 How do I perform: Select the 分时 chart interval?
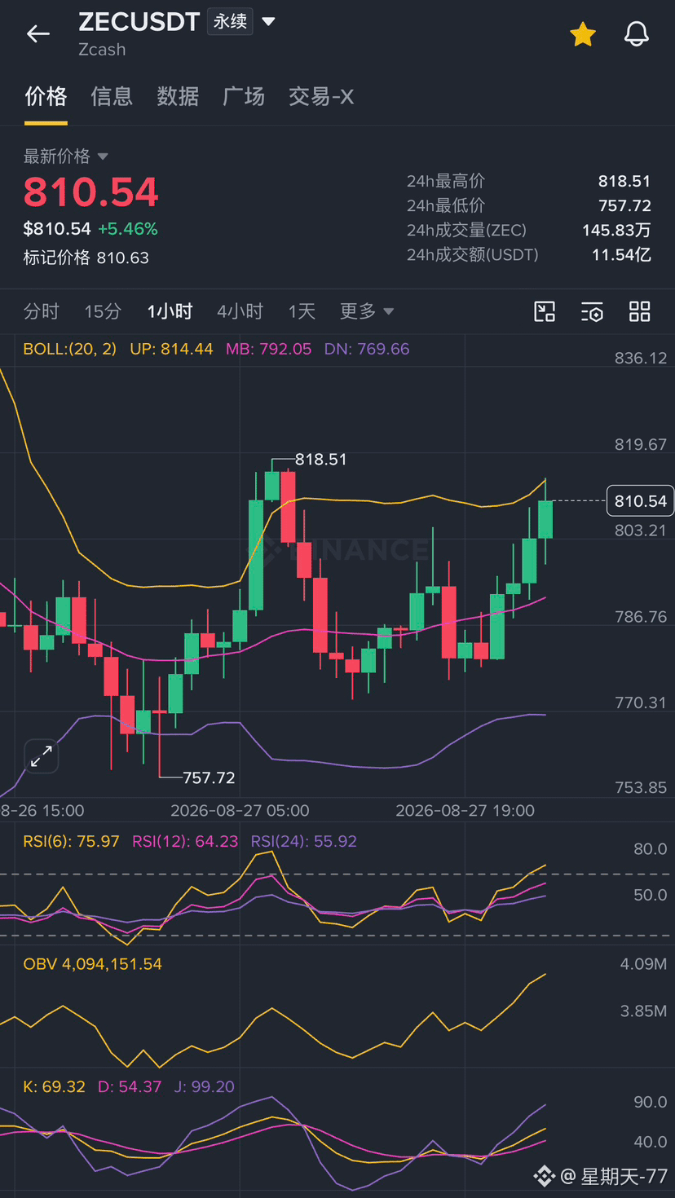coord(42,311)
